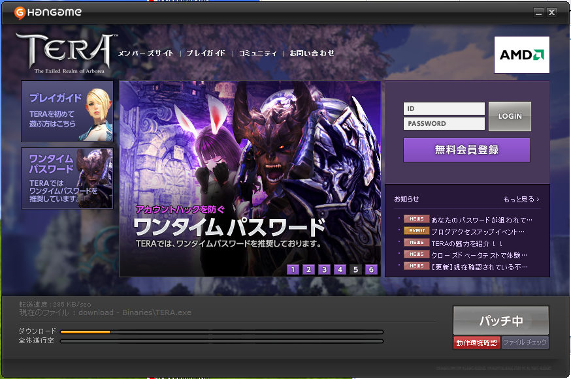Click the EVENT badge icon

point(417,231)
